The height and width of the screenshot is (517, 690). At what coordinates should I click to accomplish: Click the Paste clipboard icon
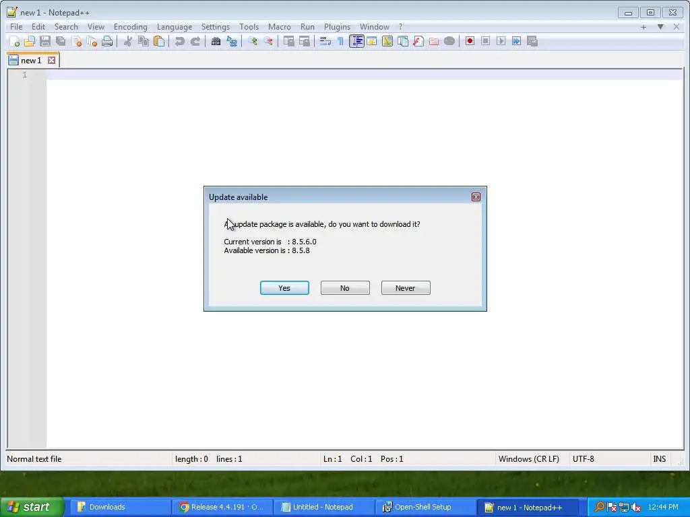tap(159, 41)
